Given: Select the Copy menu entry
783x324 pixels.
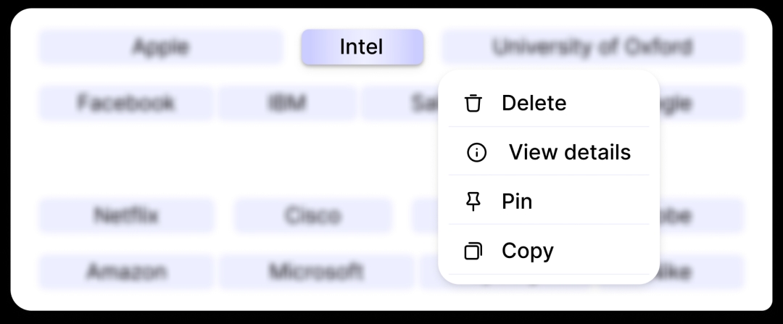Looking at the screenshot, I should tap(527, 251).
